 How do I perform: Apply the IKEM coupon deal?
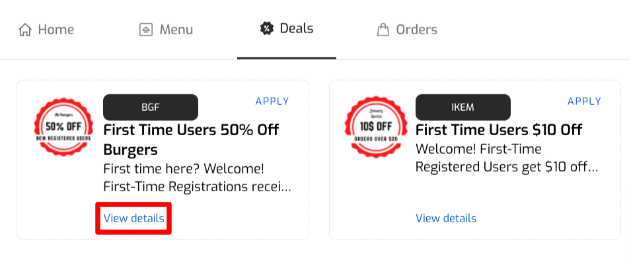584,102
